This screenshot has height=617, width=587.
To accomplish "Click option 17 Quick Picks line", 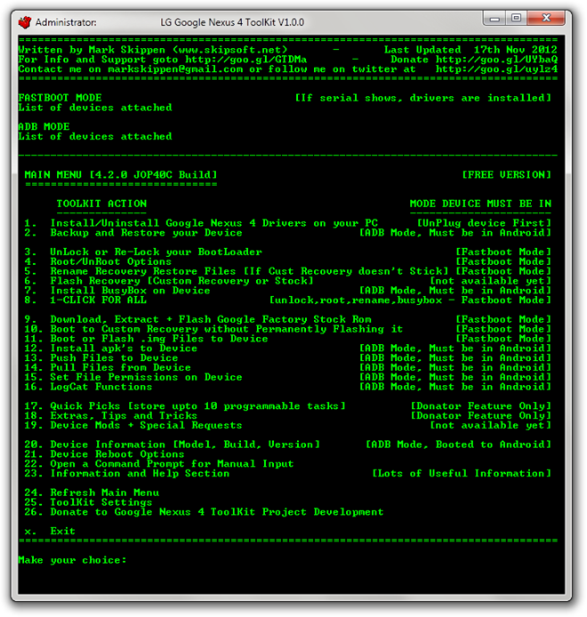I will click(x=185, y=406).
